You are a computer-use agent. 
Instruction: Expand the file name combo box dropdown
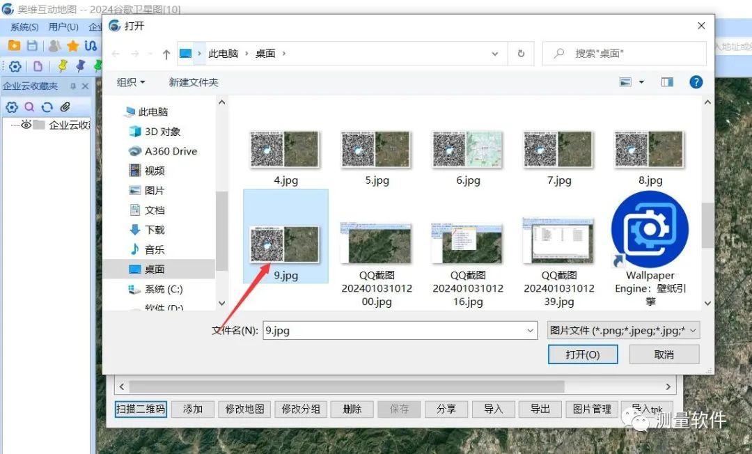pyautogui.click(x=531, y=329)
